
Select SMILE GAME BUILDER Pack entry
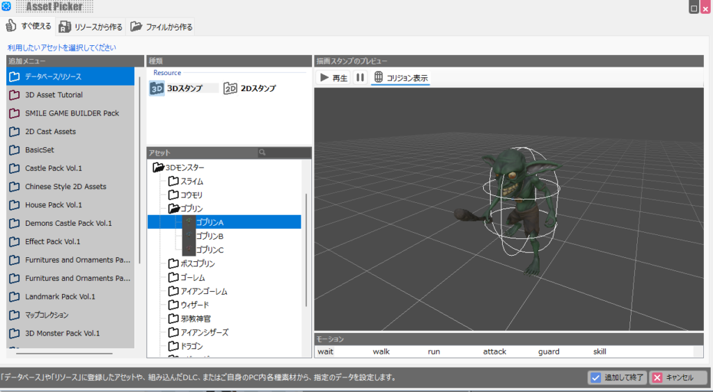[x=72, y=113]
